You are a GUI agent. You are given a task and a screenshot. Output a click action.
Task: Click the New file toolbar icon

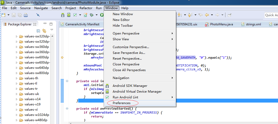[x=3, y=15]
